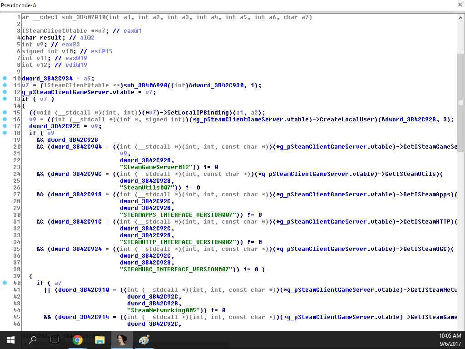
Task: Click GetISteamApps on line 27
Action: (x=427, y=194)
